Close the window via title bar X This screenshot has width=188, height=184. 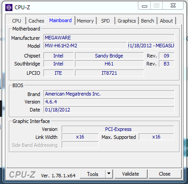173,6
